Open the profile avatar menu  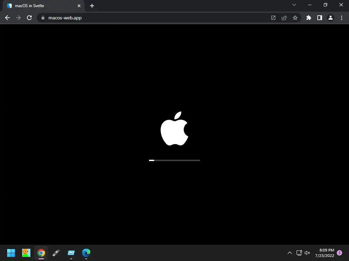click(331, 18)
